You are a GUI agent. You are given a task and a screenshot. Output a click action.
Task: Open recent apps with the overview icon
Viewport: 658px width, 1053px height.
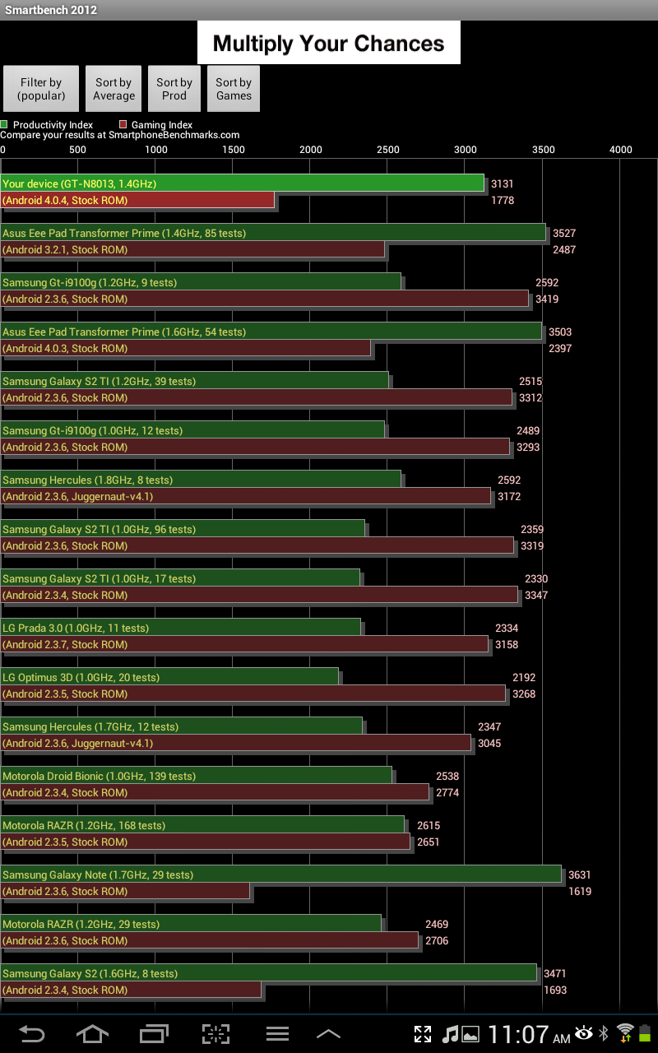153,1033
